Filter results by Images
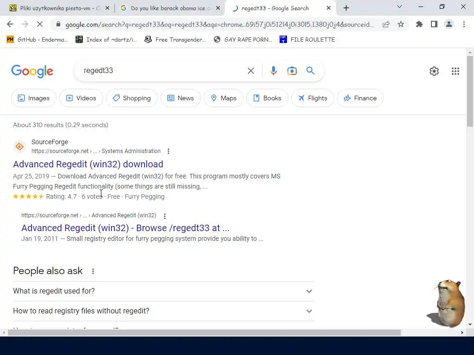This screenshot has height=355, width=474. click(x=33, y=98)
